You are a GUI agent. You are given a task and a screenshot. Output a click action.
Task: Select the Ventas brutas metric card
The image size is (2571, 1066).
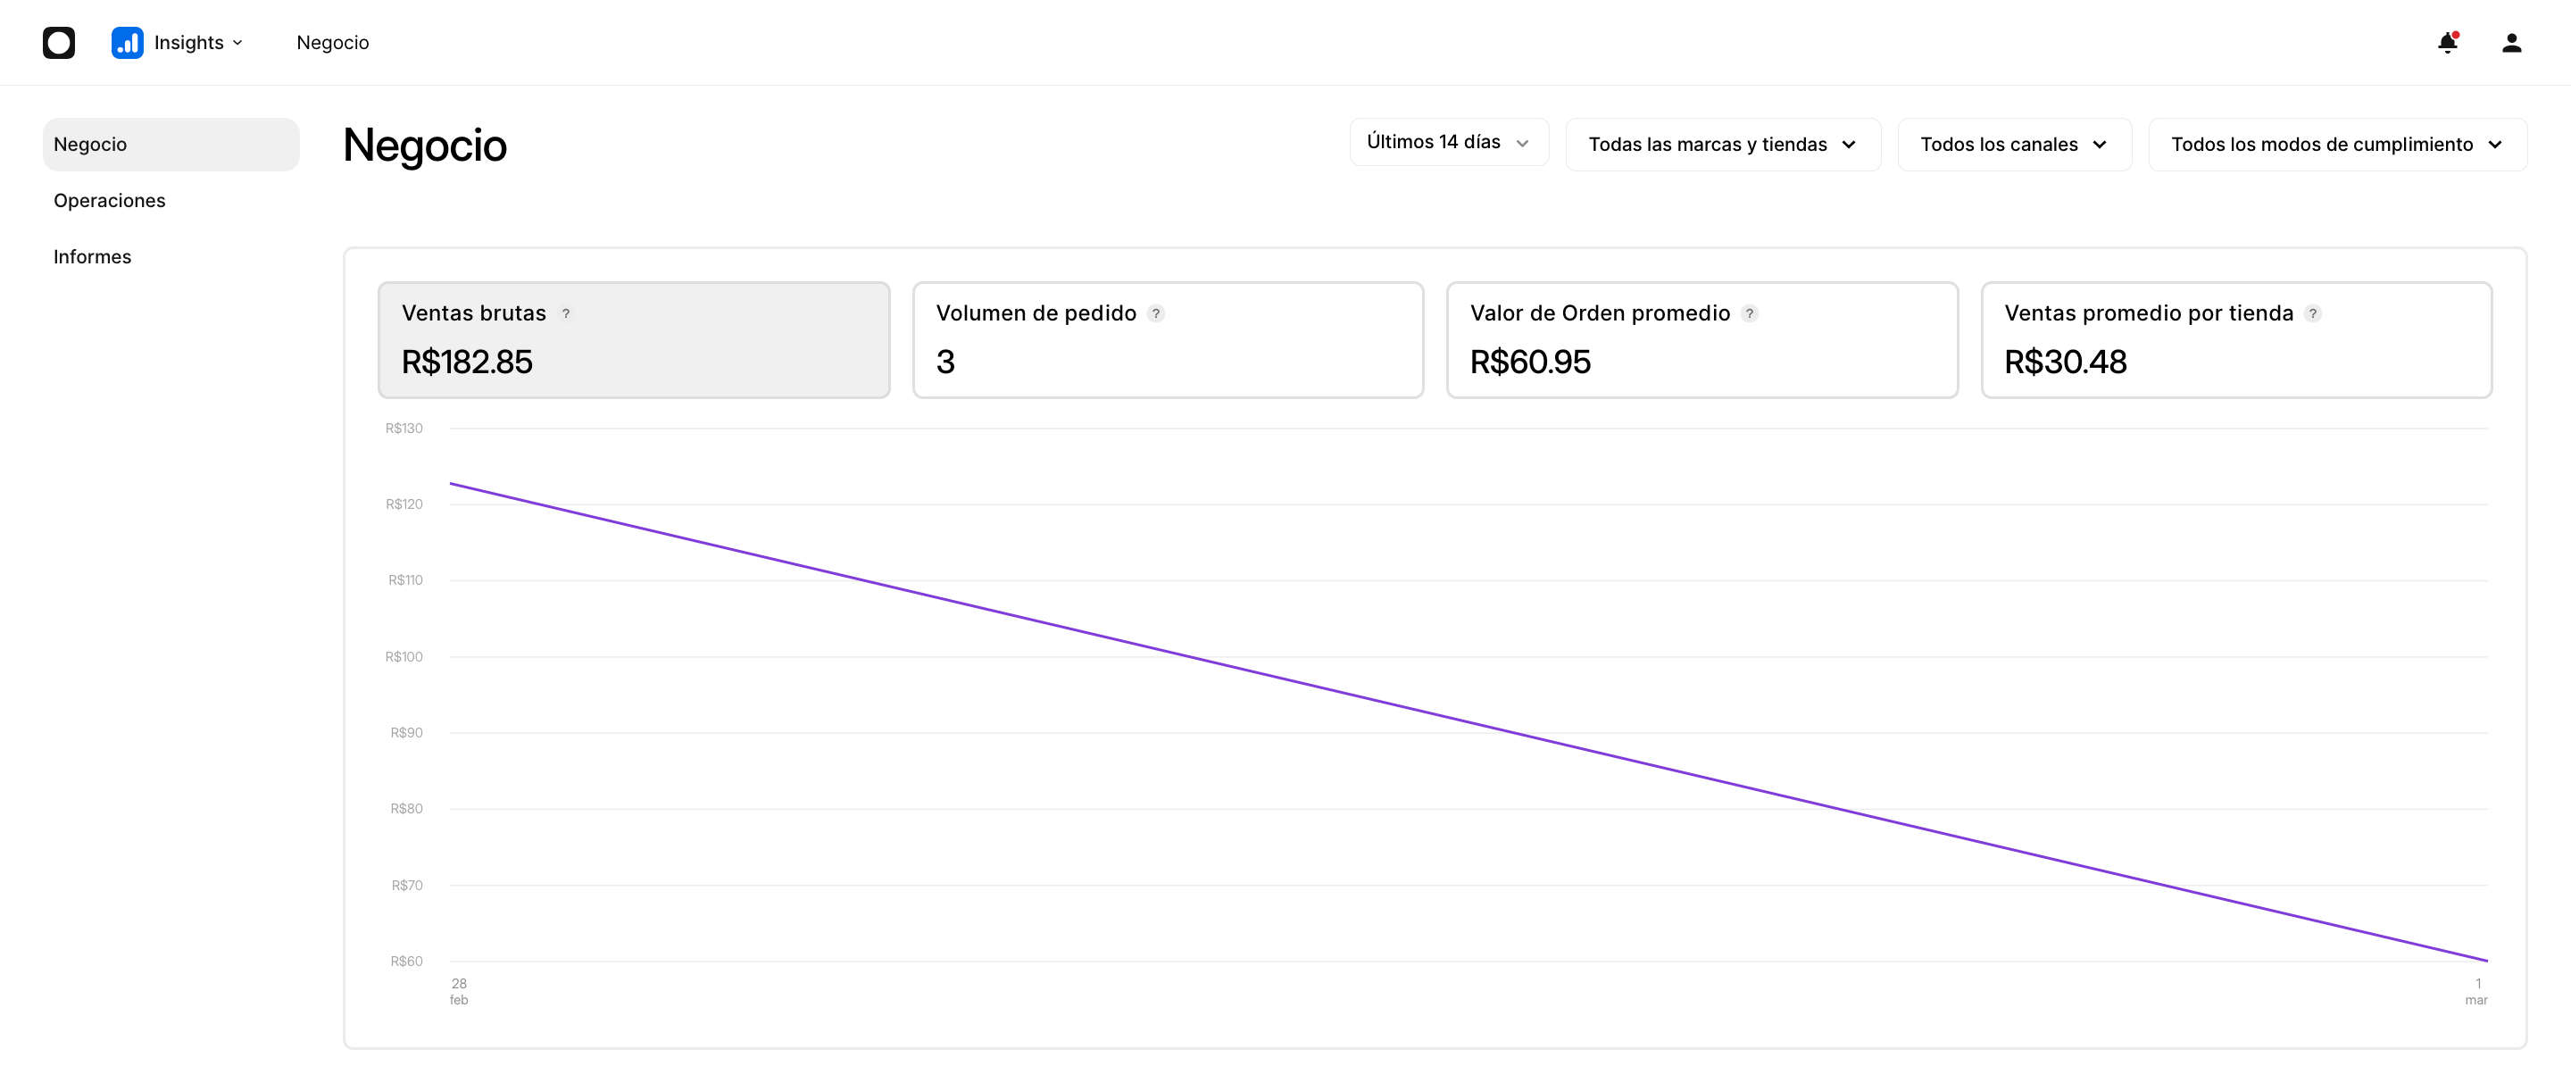click(634, 339)
